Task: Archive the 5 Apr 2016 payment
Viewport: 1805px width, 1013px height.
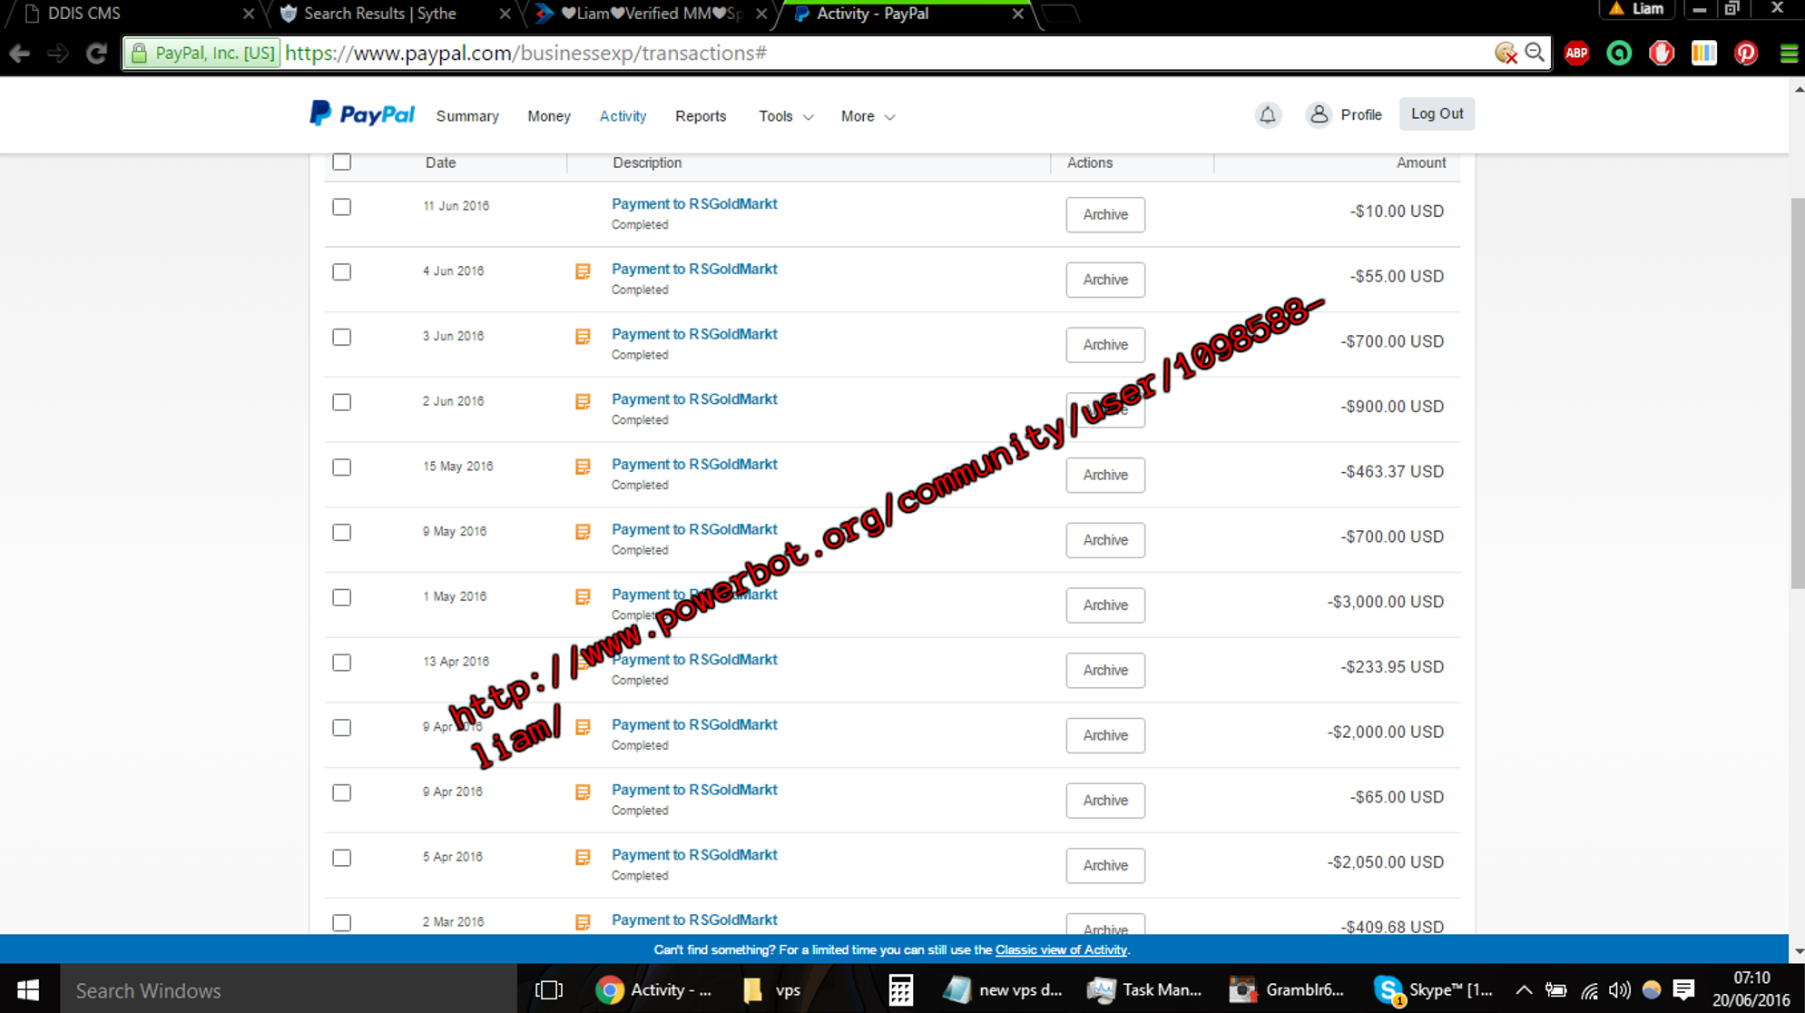Action: pyautogui.click(x=1105, y=866)
